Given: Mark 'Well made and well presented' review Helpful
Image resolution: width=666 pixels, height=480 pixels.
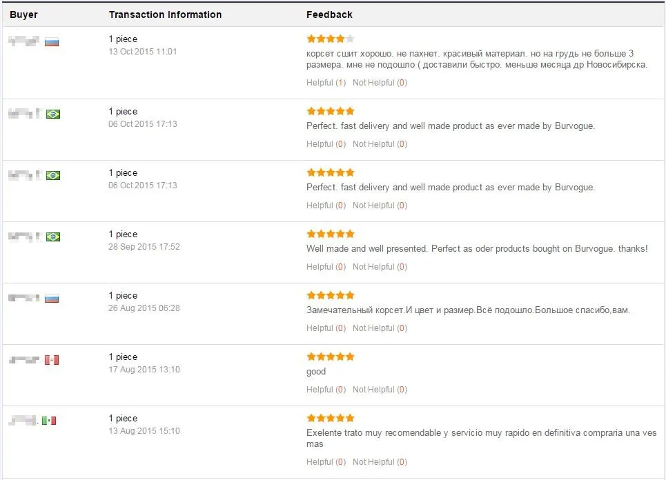Looking at the screenshot, I should click(326, 266).
